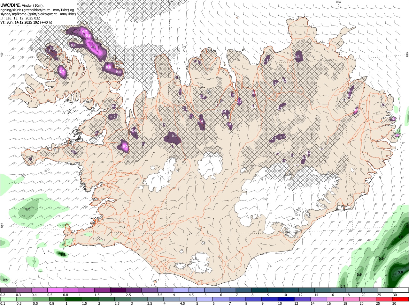Click the IT: Lau. 13. 12. 2025 03Z line
Screen dimensions: 409x306
pos(20,18)
